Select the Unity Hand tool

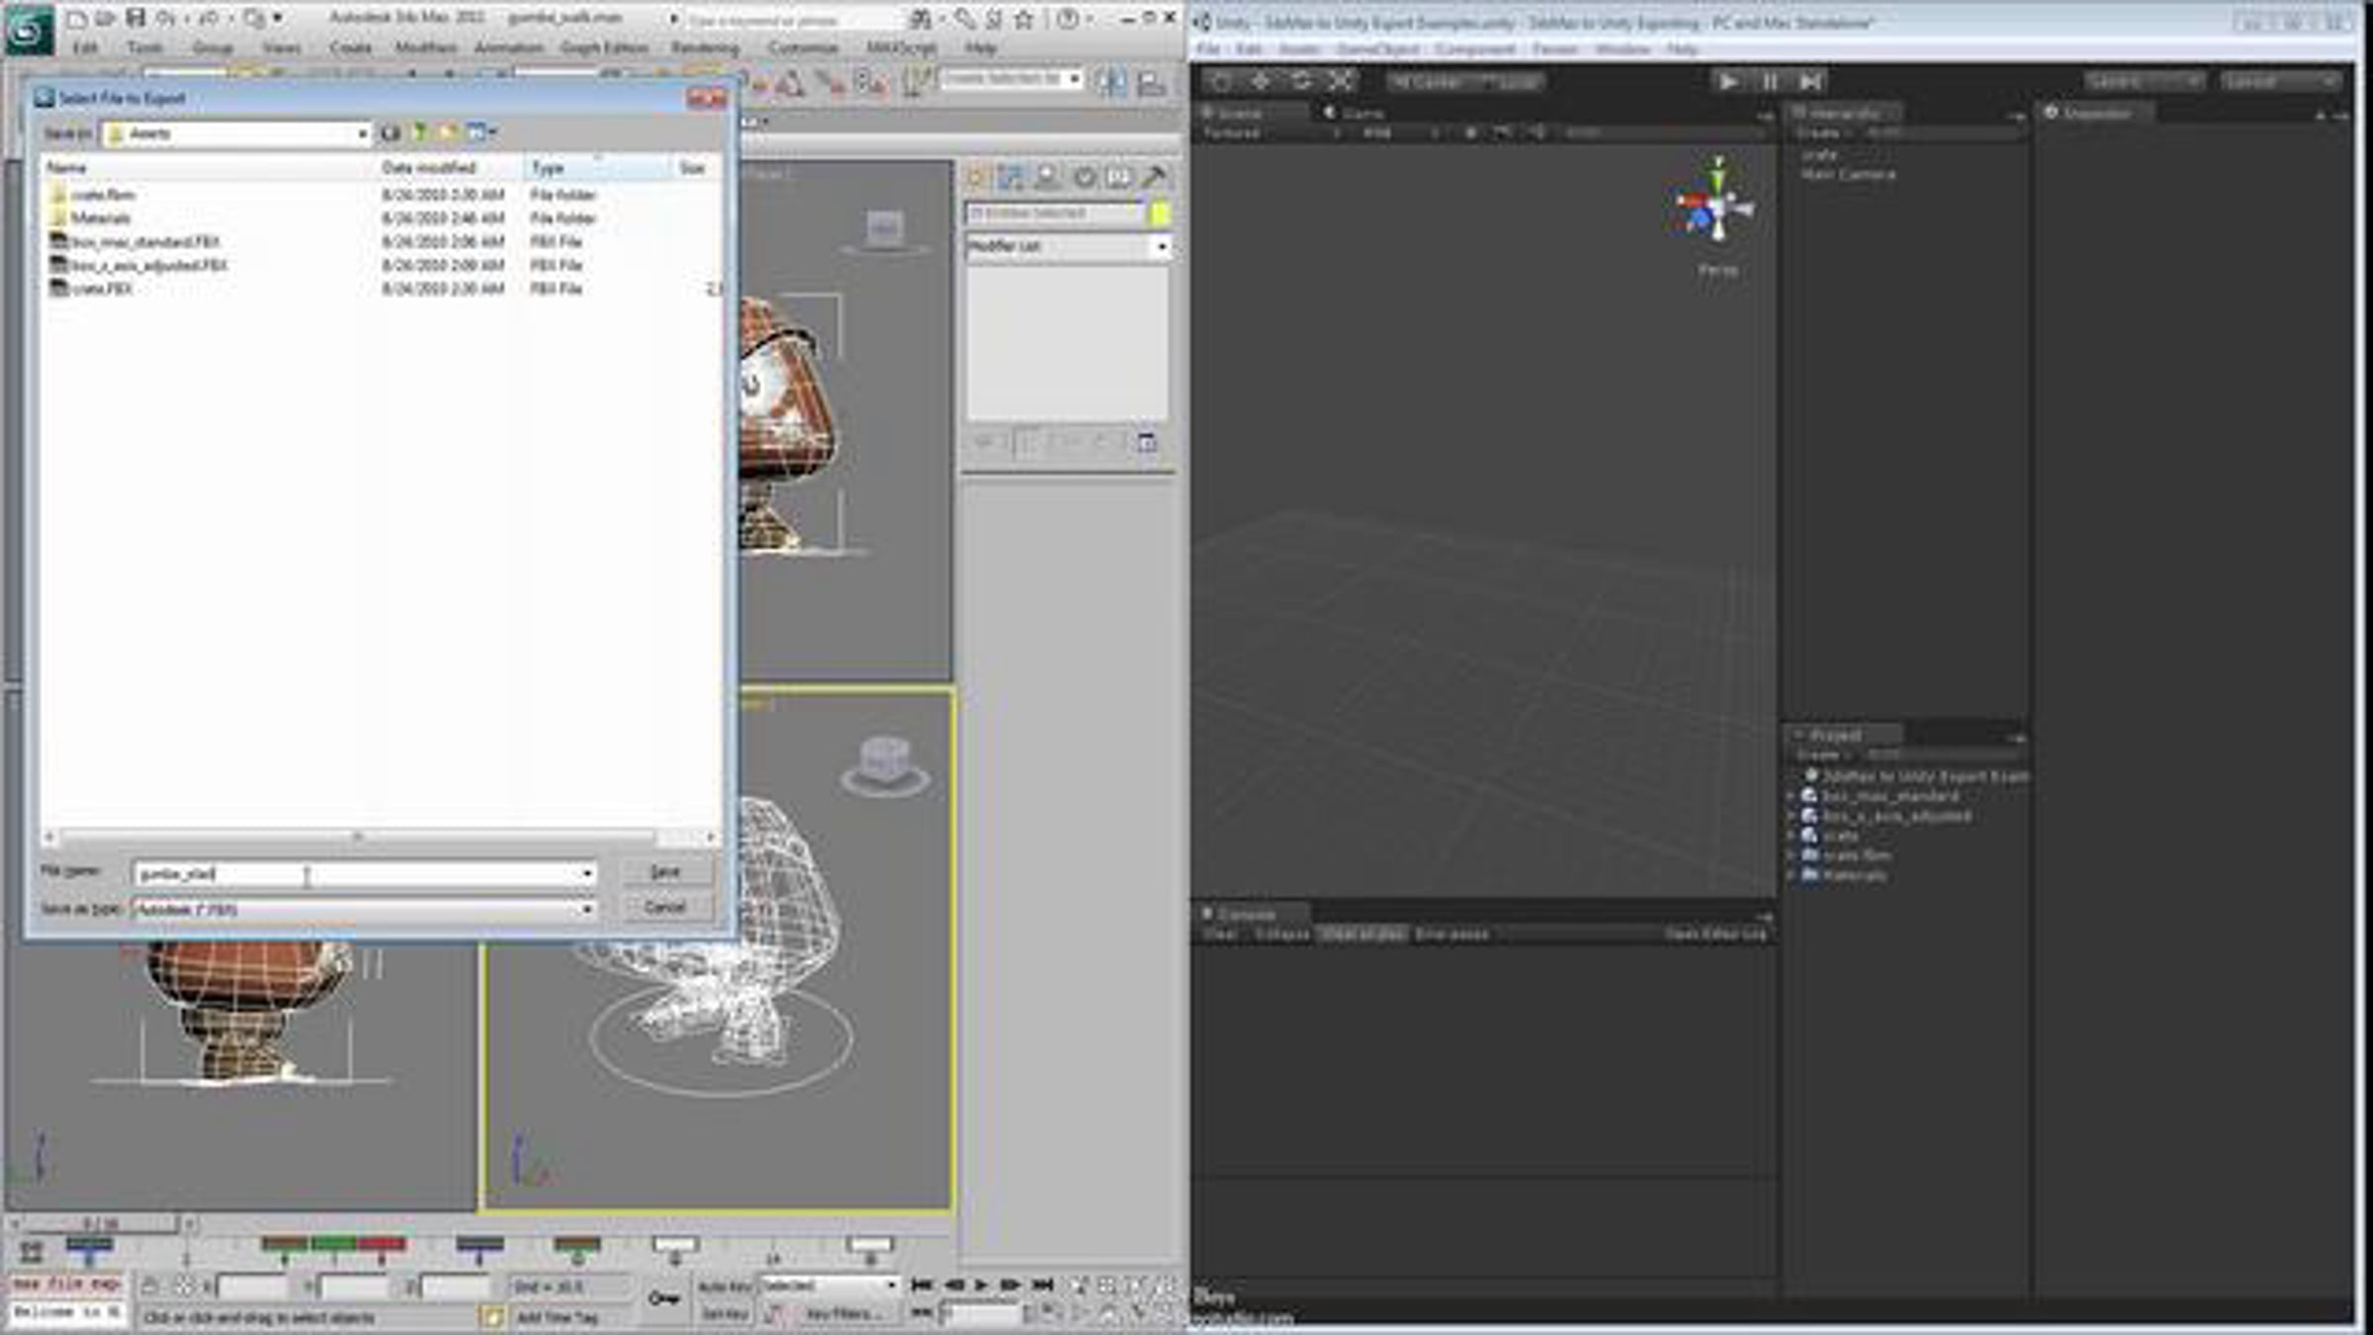(1222, 81)
